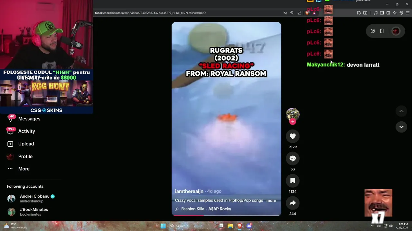Open the browser hamburger menu
412x231 pixels.
[408, 13]
